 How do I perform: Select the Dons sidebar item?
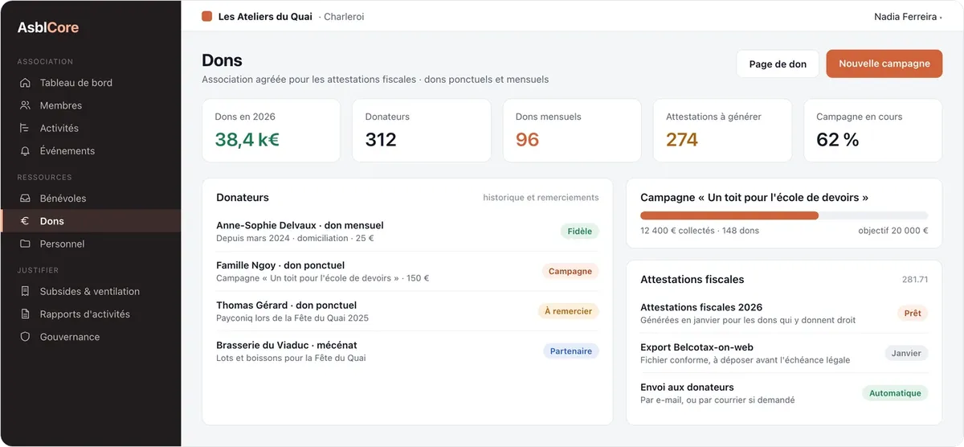(91, 221)
